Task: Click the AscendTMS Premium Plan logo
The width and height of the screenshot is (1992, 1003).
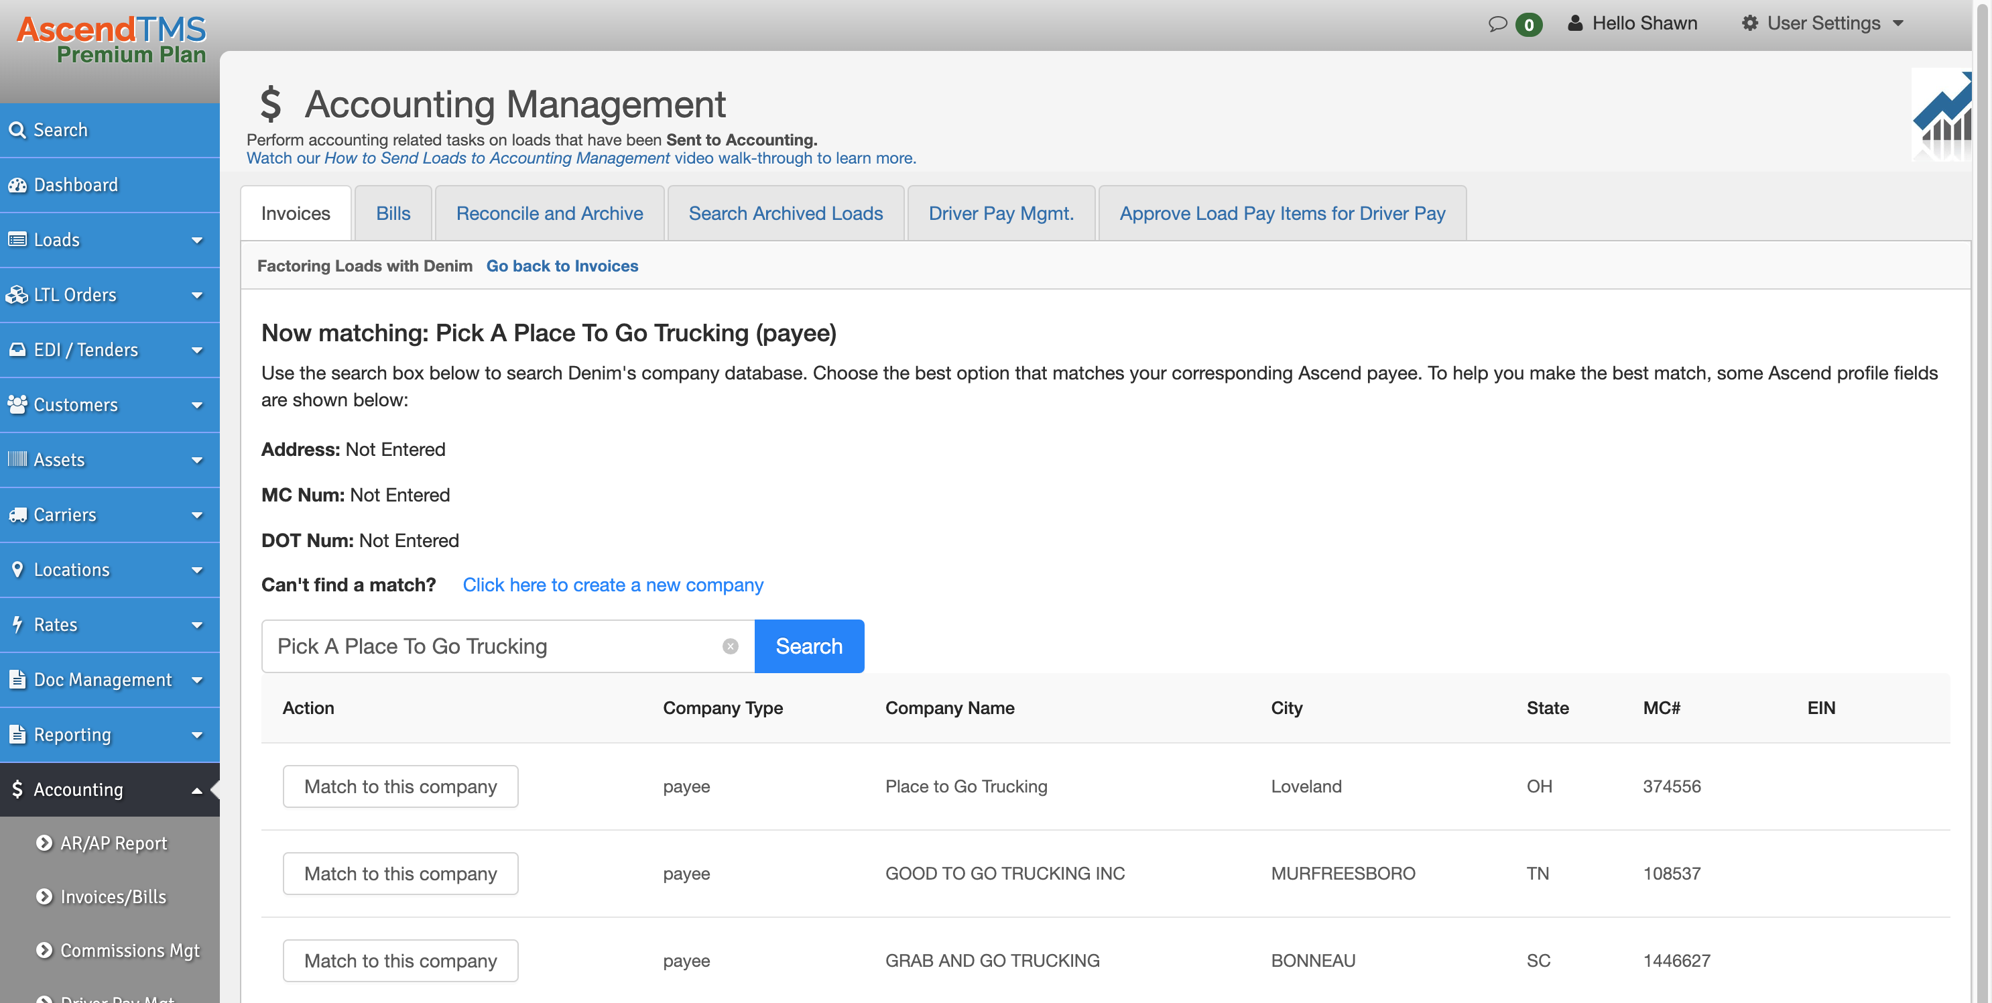Action: point(112,40)
